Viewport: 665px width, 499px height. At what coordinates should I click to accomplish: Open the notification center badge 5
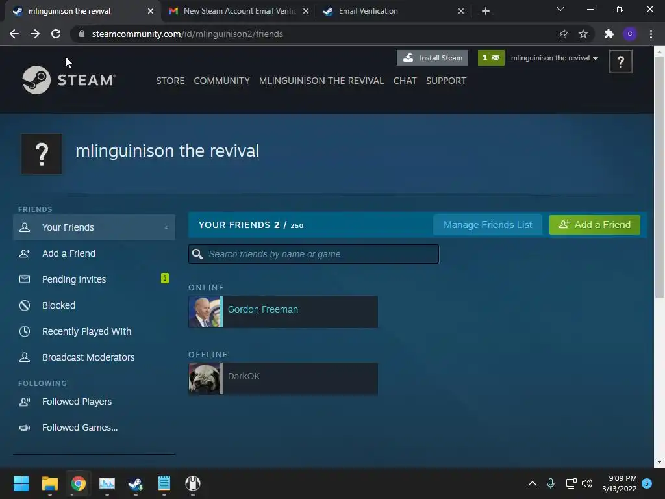point(647,483)
